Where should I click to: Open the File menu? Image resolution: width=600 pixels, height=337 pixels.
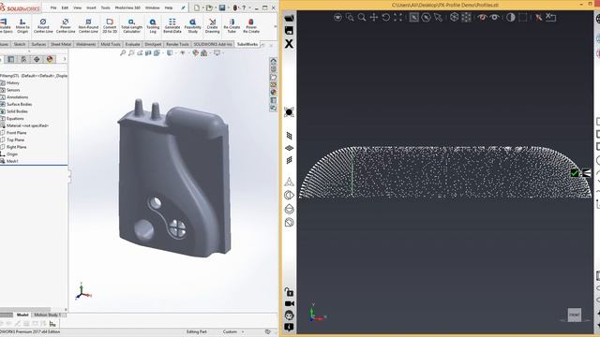53,7
